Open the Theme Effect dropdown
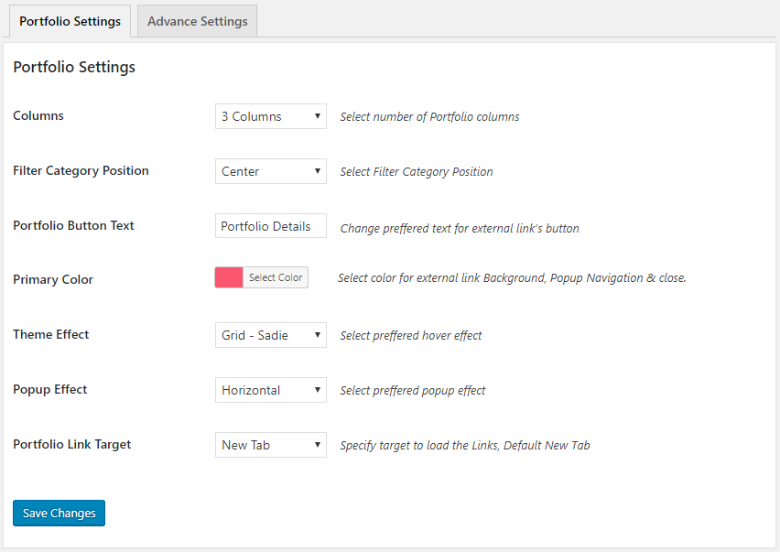 click(x=270, y=335)
